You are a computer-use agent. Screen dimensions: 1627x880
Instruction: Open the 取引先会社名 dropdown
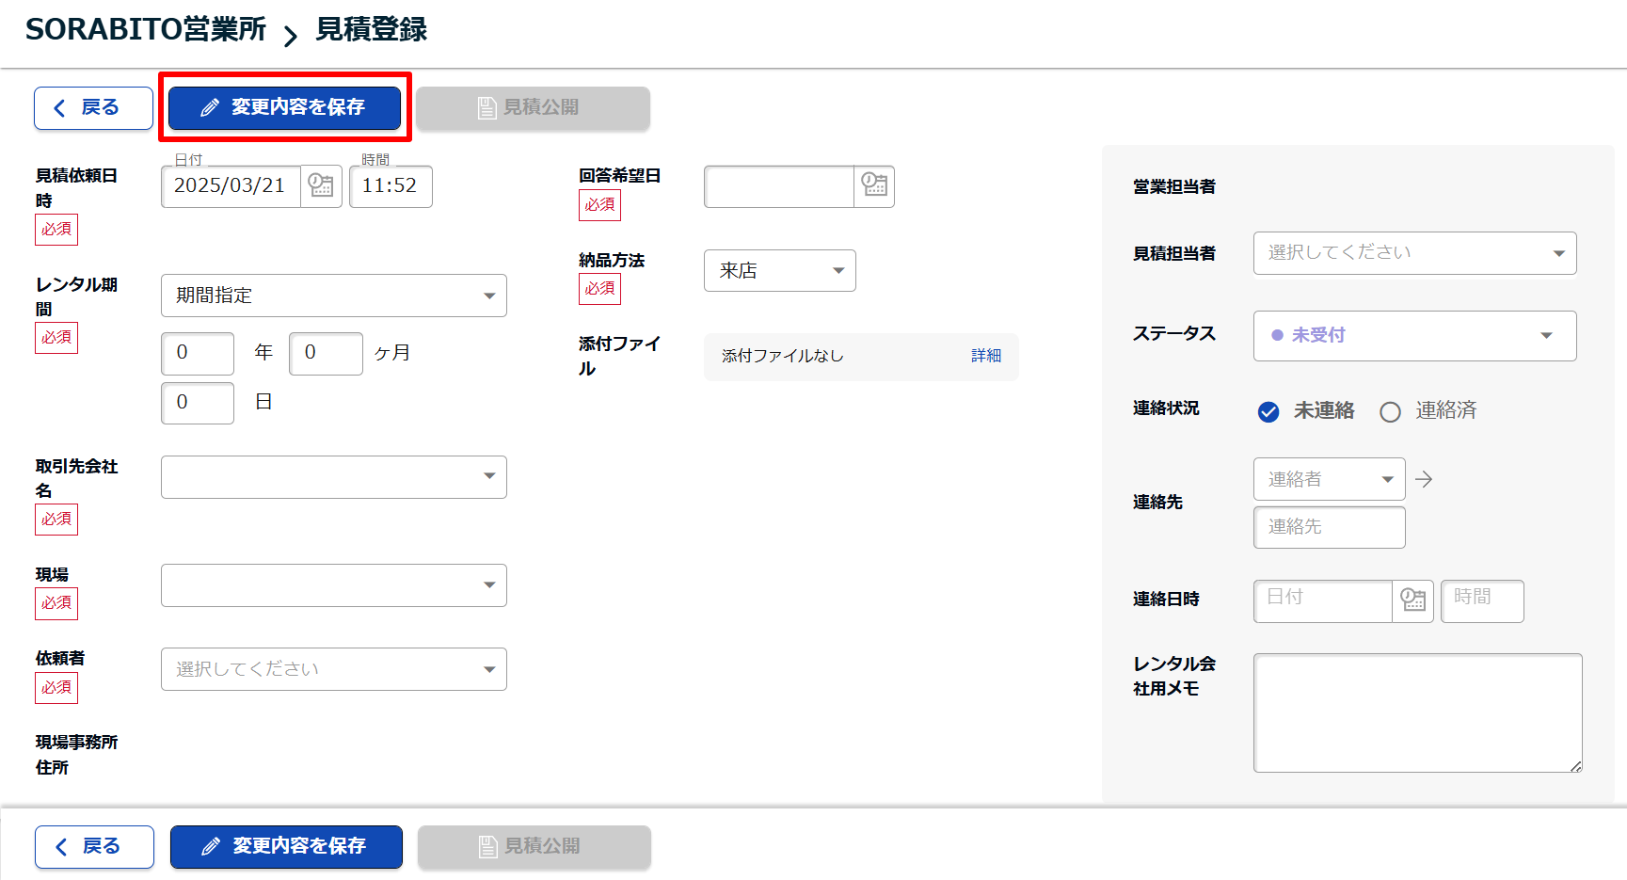(x=333, y=477)
